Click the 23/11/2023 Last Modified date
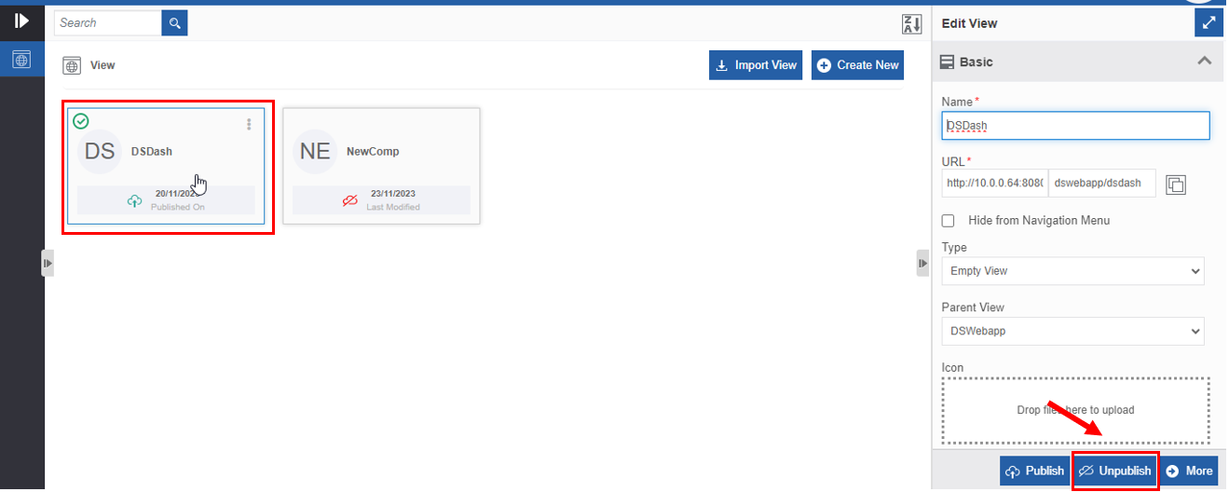 click(x=393, y=194)
